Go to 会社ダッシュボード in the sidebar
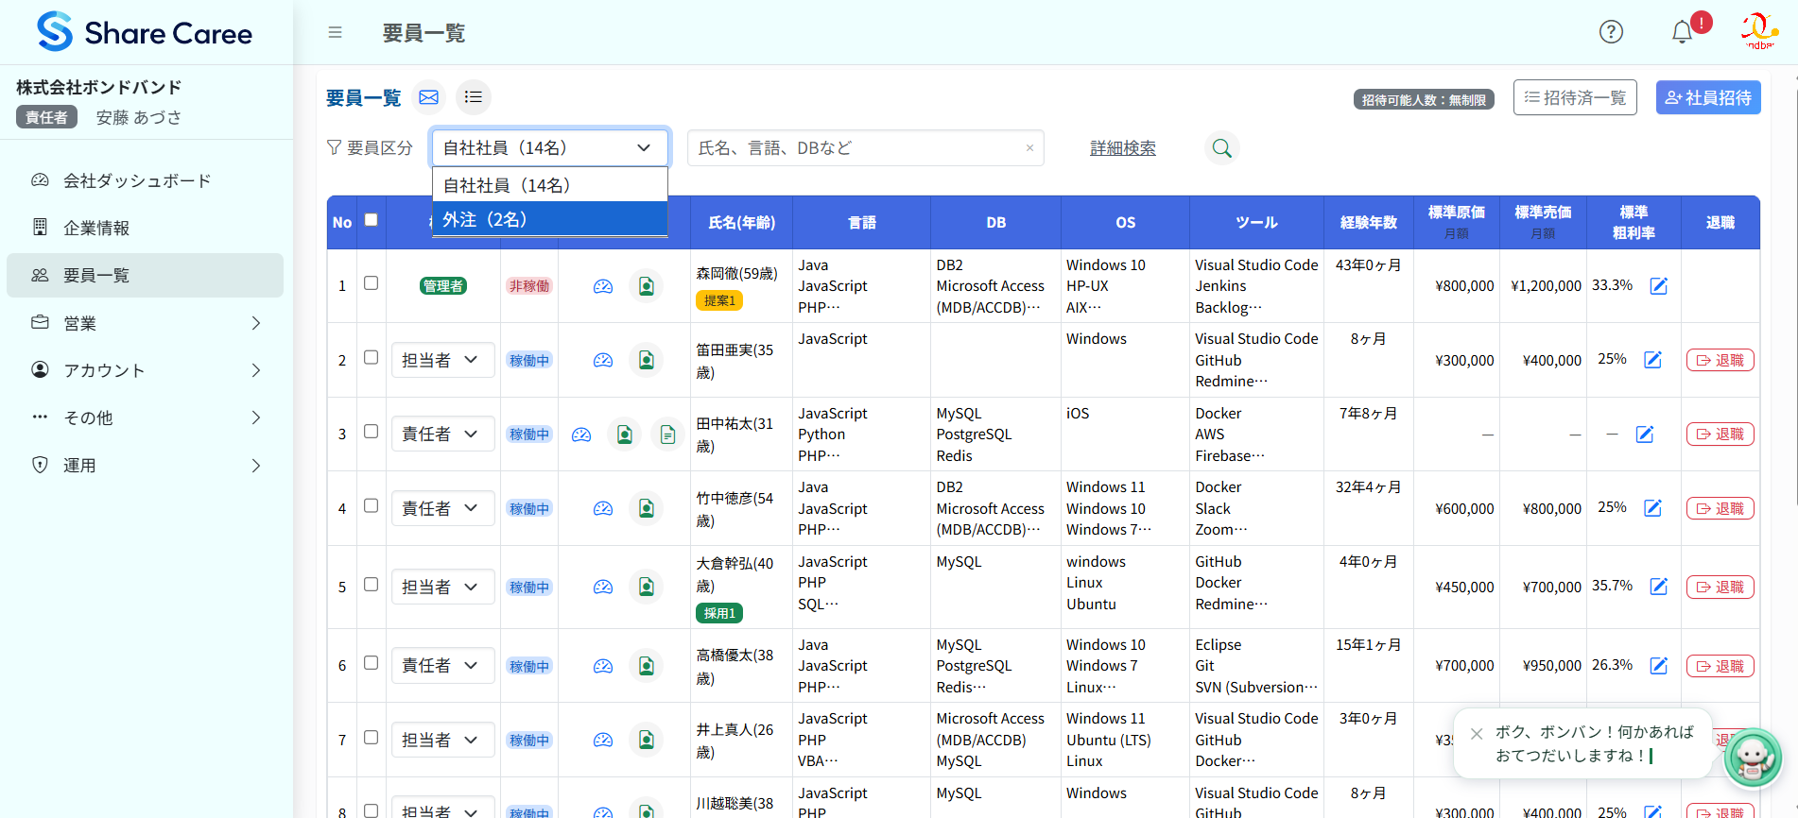Viewport: 1798px width, 818px height. pyautogui.click(x=145, y=180)
